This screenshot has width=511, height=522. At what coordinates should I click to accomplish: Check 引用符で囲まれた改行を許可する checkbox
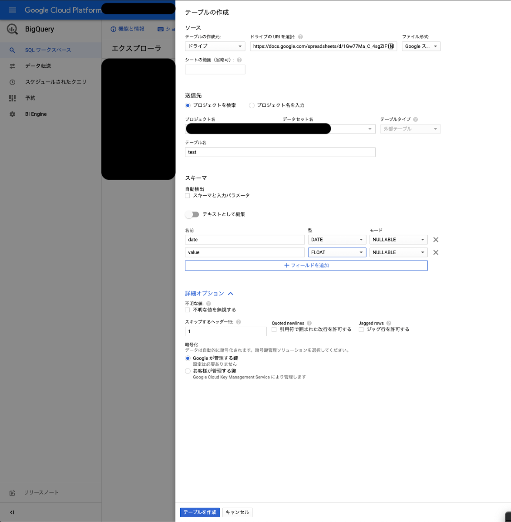(274, 330)
